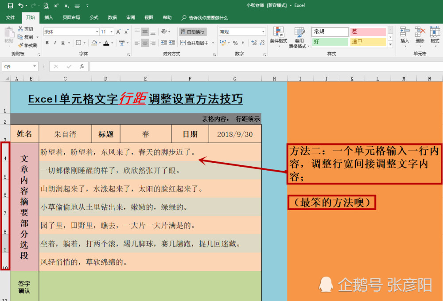Expand the Name Box dropdown arrow
Viewport: 443px width, 301px height.
coord(35,66)
